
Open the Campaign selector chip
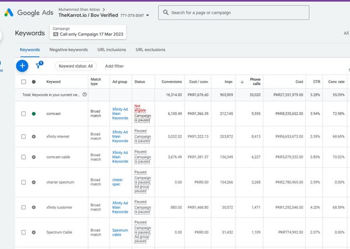coord(87,32)
